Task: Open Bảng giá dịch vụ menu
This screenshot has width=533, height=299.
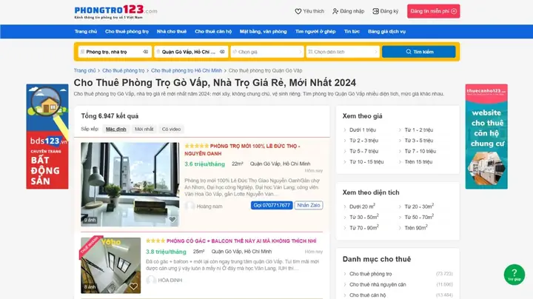Action: click(387, 31)
